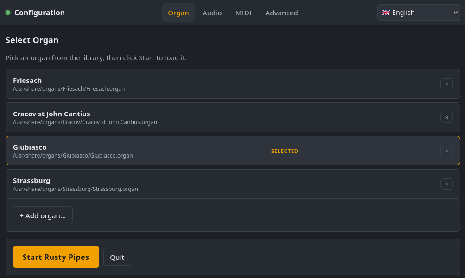Remove the Strassburg organ entry

coord(446,184)
